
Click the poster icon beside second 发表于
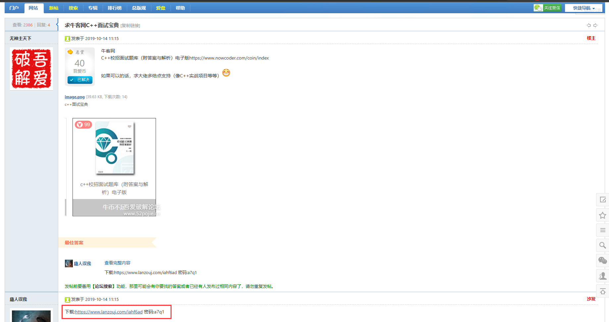point(67,300)
